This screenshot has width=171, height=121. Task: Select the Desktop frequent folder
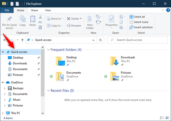(x=66, y=61)
